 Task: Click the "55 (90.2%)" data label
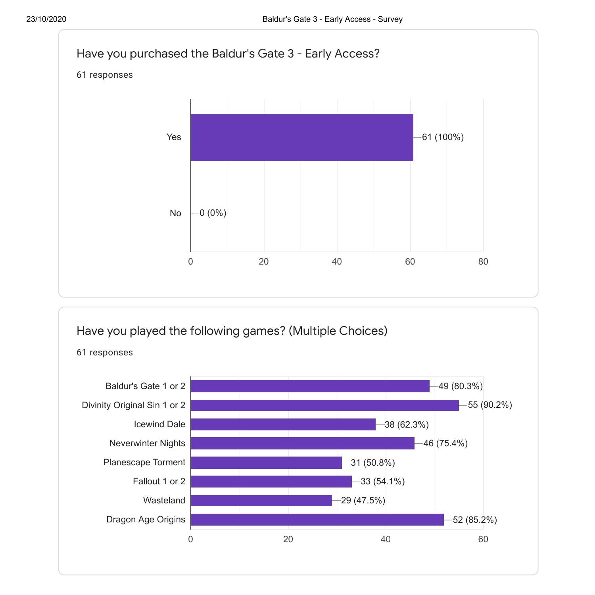click(490, 405)
